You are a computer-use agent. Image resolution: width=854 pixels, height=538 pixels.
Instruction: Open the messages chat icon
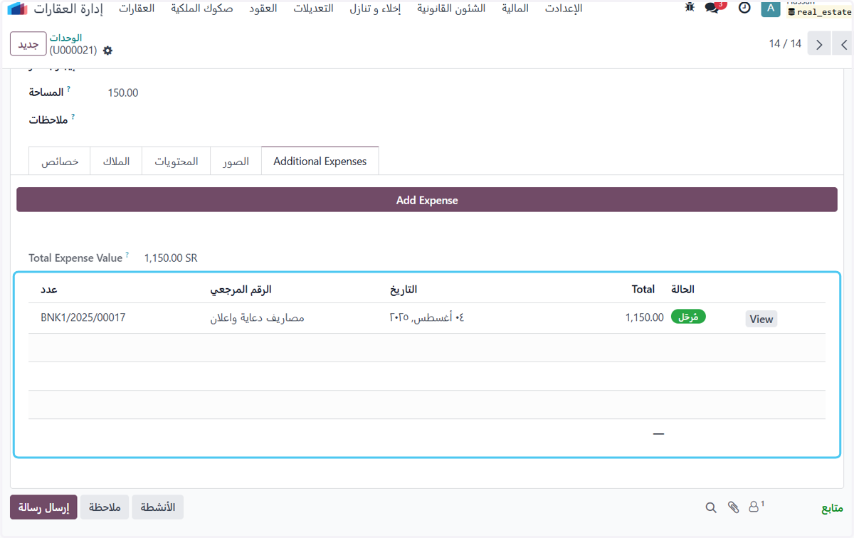(x=713, y=7)
